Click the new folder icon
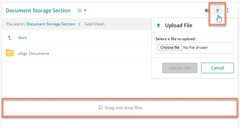Viewport: 240px width, 127px height. (x=207, y=10)
